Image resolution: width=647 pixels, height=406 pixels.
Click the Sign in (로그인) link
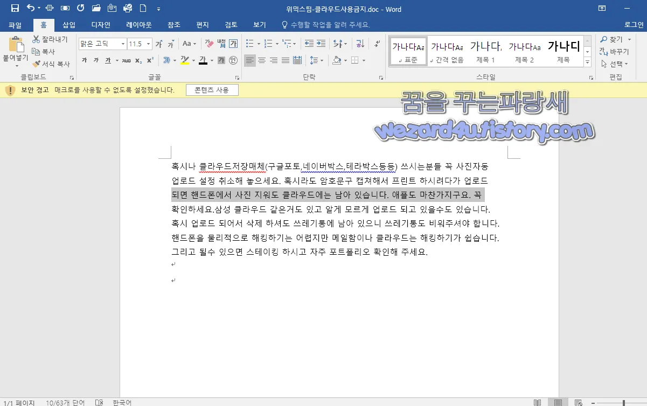(634, 25)
